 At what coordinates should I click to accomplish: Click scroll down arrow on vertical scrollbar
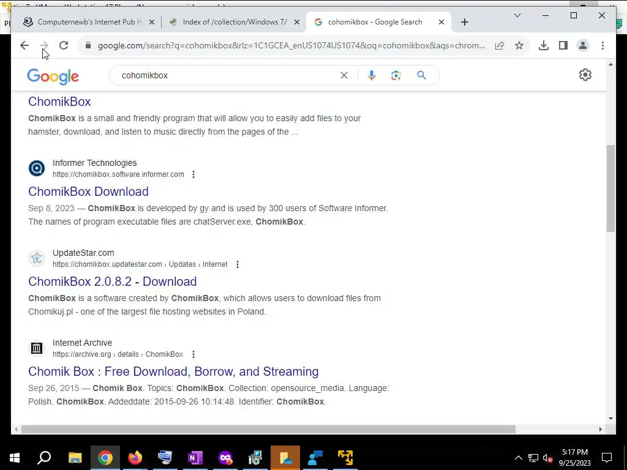click(x=610, y=419)
